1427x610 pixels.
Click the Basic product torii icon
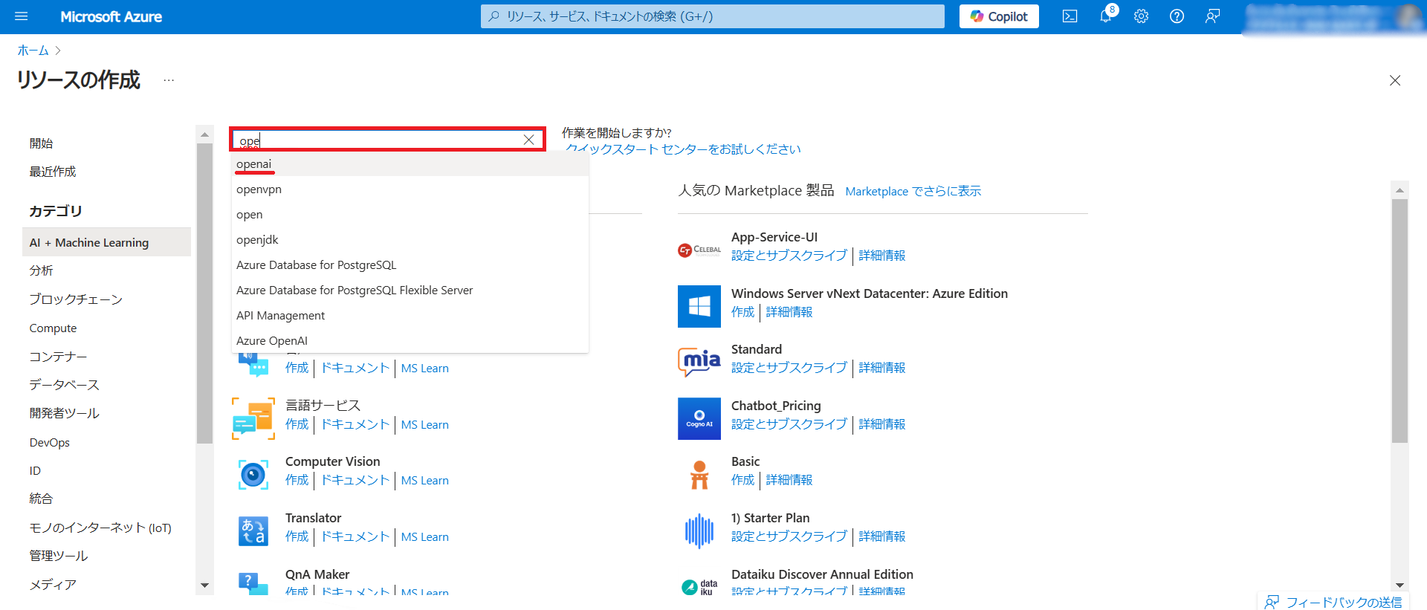[699, 475]
